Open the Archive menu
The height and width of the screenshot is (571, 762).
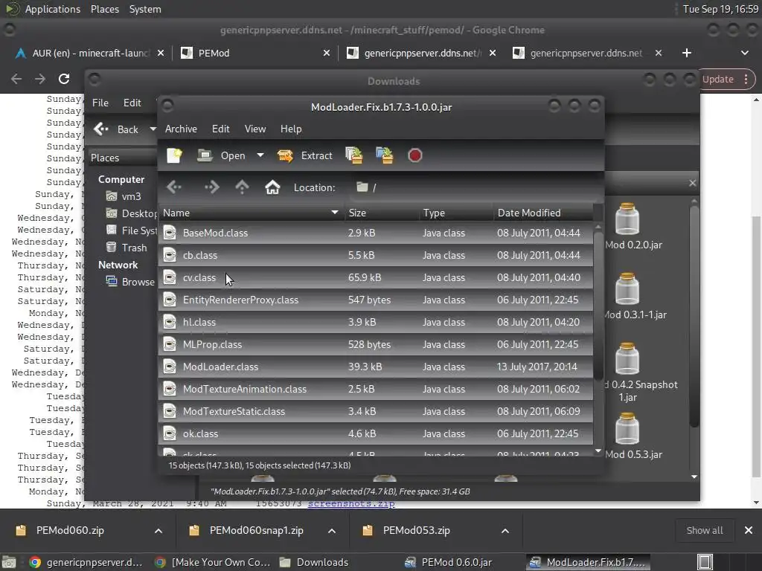click(181, 129)
